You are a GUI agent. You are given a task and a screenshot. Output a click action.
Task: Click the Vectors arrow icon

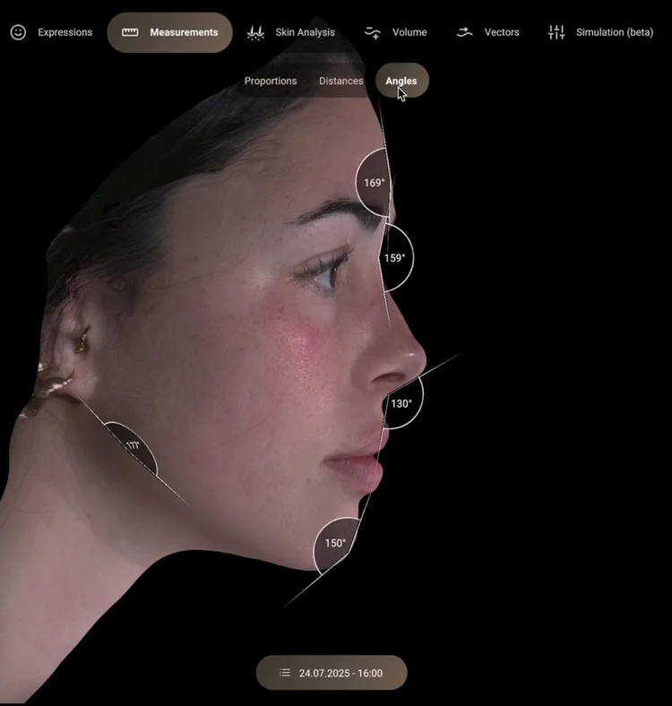[x=464, y=32]
